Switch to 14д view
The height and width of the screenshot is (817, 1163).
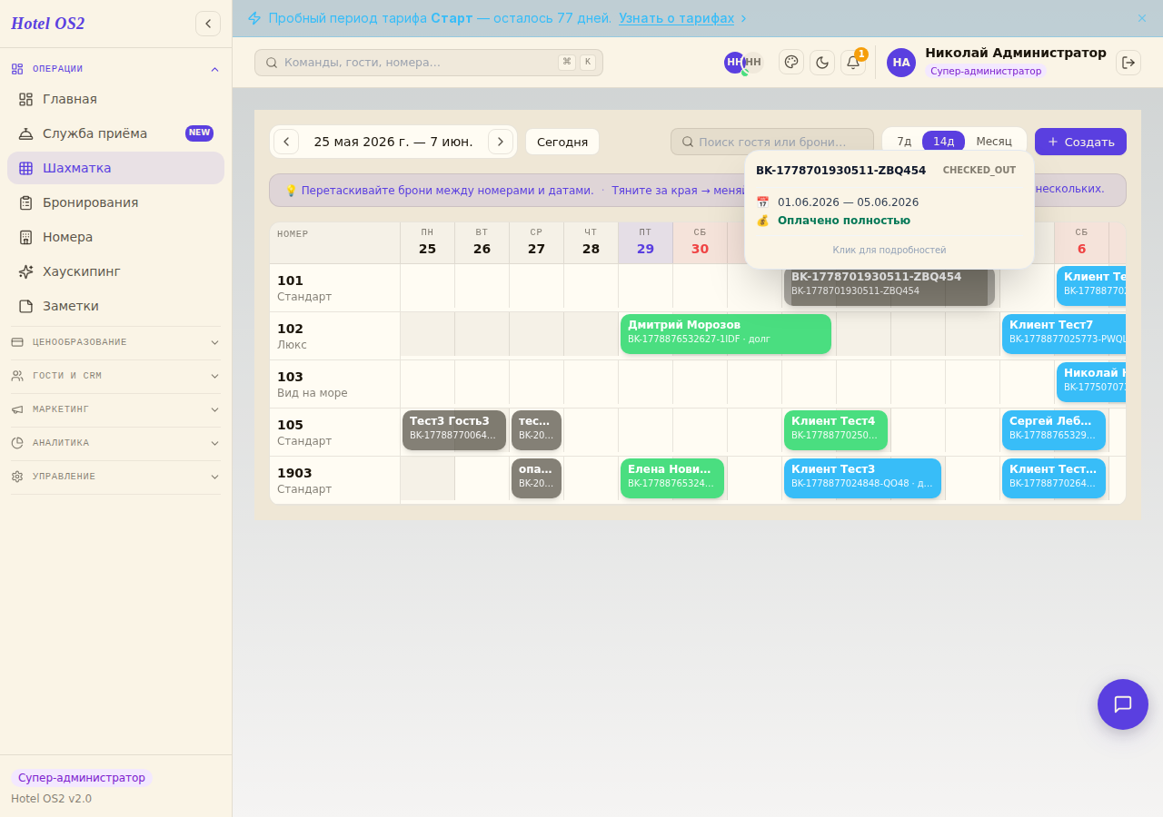[943, 142]
